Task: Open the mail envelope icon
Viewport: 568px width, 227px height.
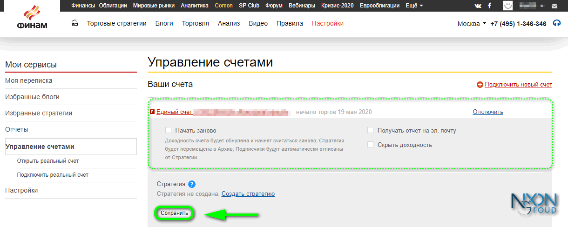Action: 554,6
